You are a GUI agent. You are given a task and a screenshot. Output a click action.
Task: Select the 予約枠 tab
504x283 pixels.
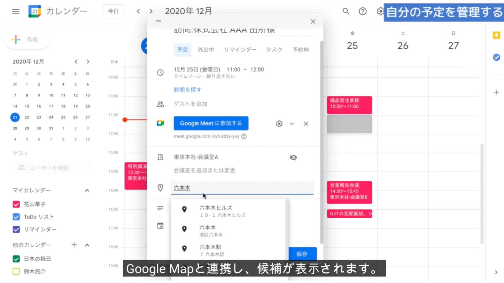(x=301, y=50)
